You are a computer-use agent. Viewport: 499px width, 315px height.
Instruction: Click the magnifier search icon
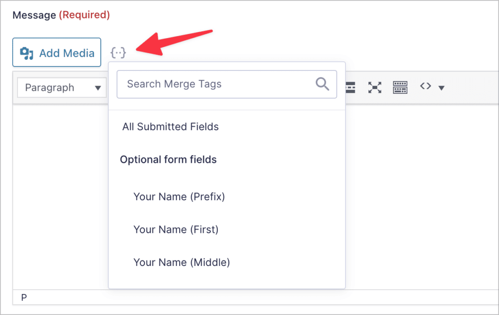(x=322, y=84)
